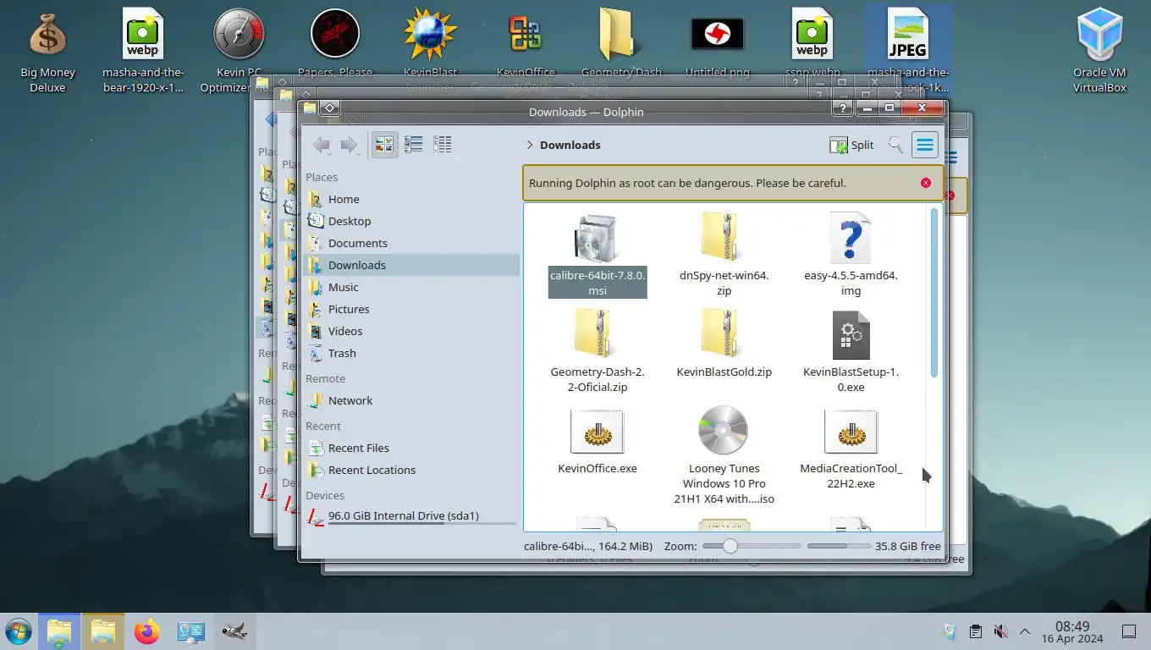Open Firefox from the taskbar
Viewport: 1151px width, 650px height.
[x=147, y=631]
